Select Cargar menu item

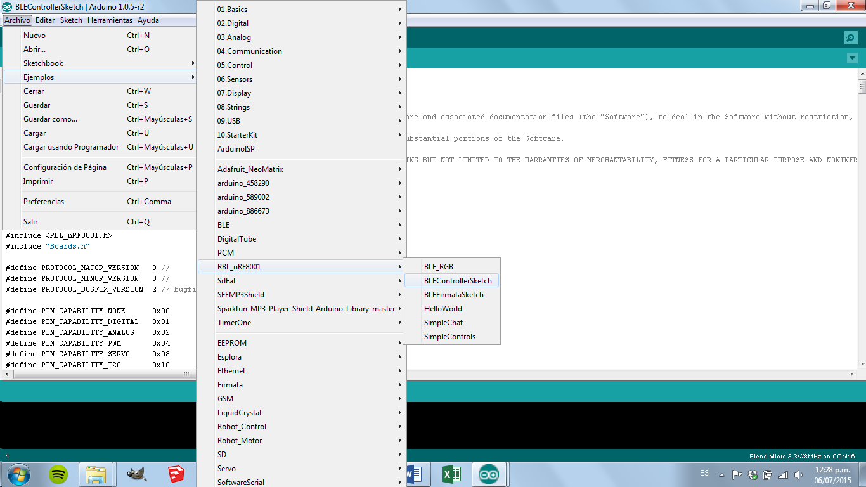tap(100, 133)
